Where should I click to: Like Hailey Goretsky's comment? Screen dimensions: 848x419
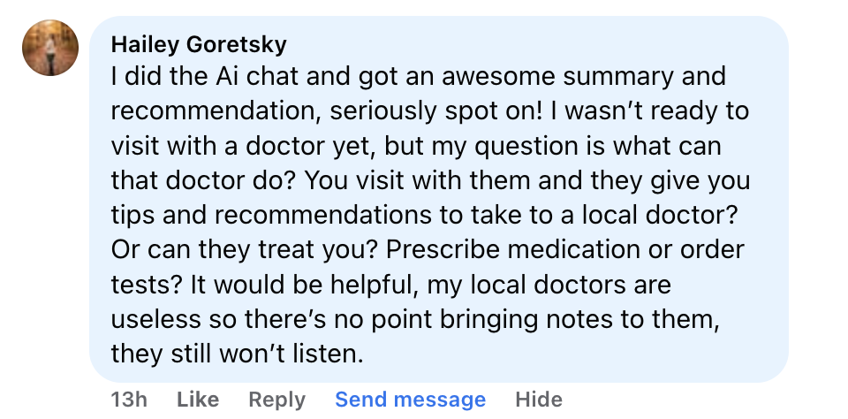(x=198, y=400)
